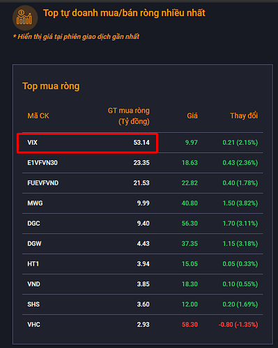
Task: Click HT1 change 0.05 (0.33%)
Action: [x=240, y=264]
